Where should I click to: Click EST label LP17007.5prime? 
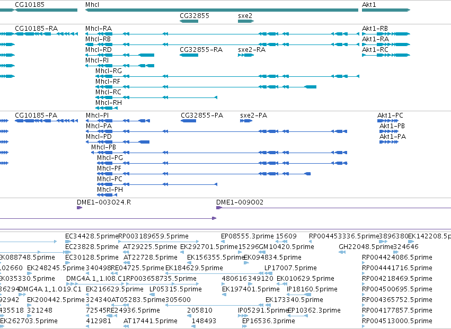[x=290, y=268]
